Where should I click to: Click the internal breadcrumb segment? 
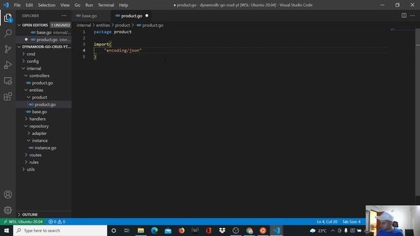click(x=84, y=25)
